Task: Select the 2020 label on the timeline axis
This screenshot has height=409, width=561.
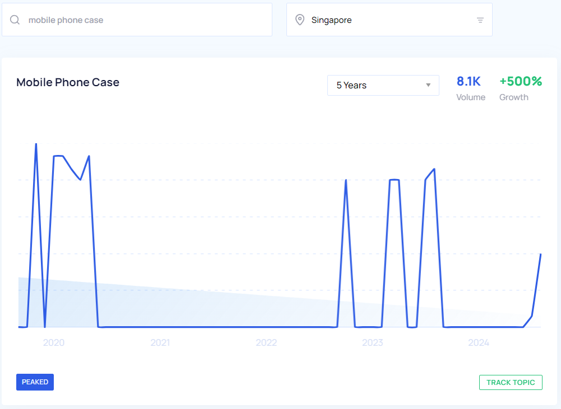Action: [x=54, y=342]
